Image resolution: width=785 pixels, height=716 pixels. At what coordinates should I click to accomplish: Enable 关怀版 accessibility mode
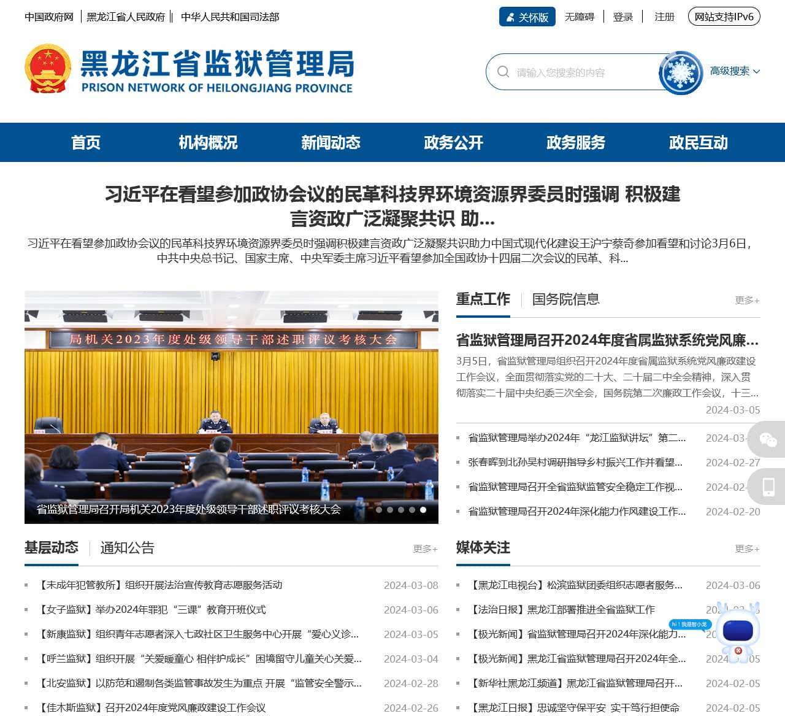(x=527, y=17)
